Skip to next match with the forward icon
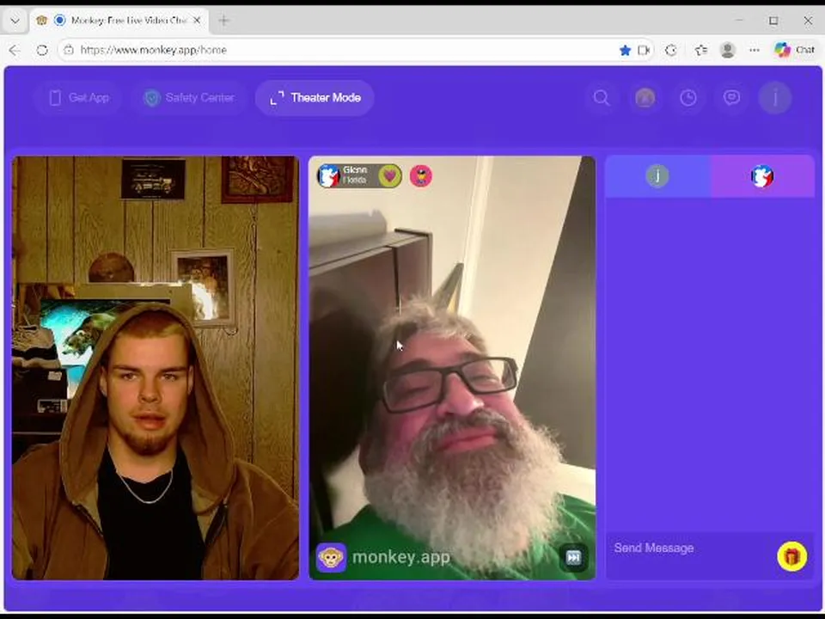Screen dimensions: 825x619 (573, 557)
